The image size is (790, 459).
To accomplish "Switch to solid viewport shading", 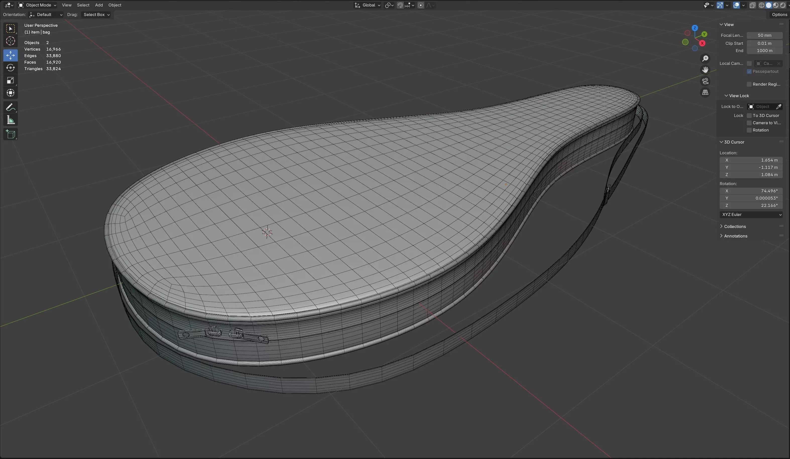I will pyautogui.click(x=769, y=5).
